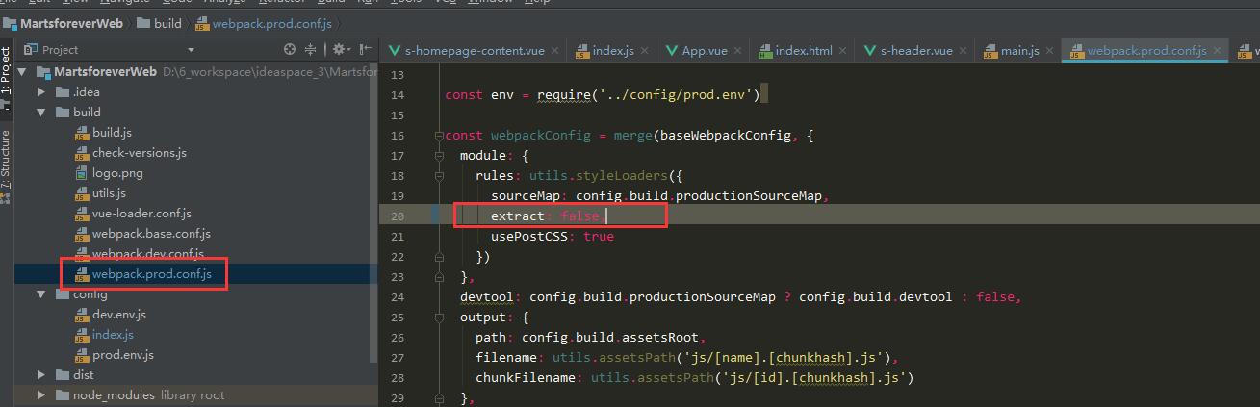Open the Project panel gear settings
The image size is (1260, 407).
pyautogui.click(x=340, y=49)
